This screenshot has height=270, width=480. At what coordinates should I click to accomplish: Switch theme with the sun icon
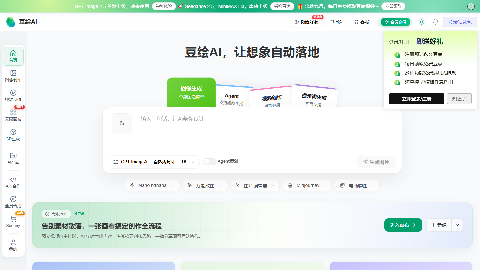tap(422, 22)
